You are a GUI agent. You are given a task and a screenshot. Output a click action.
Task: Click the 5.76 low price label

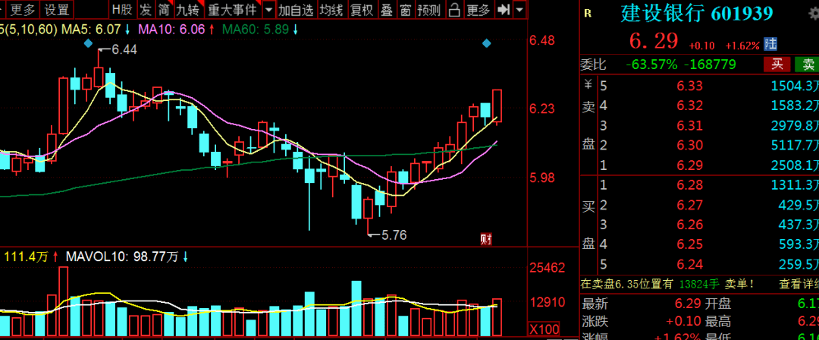(x=394, y=235)
